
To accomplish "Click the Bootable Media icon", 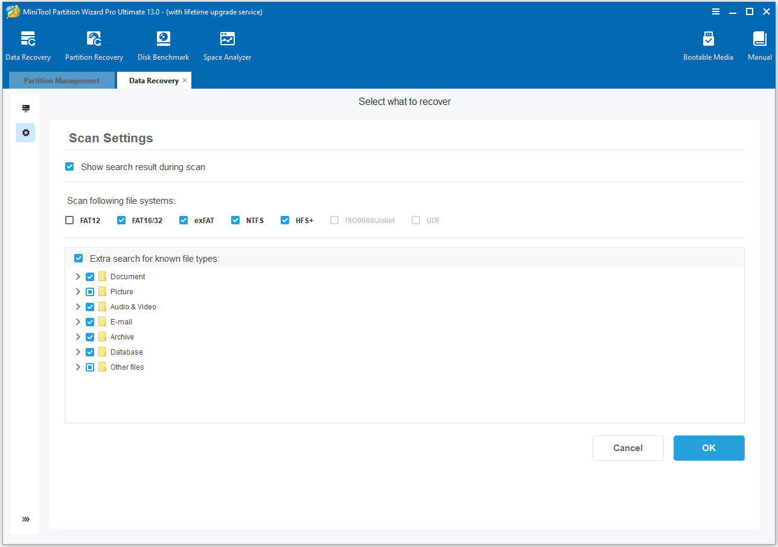I will (708, 40).
